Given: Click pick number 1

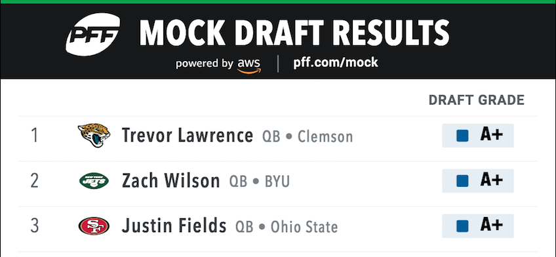Looking at the screenshot, I should [x=34, y=136].
